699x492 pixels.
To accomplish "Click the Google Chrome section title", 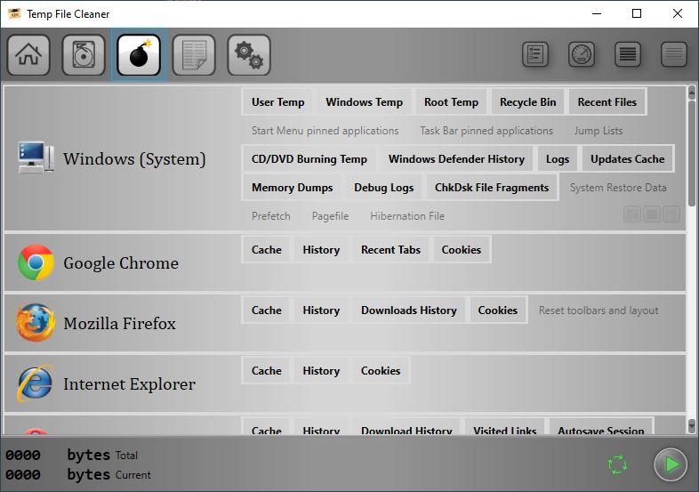I will [x=121, y=263].
